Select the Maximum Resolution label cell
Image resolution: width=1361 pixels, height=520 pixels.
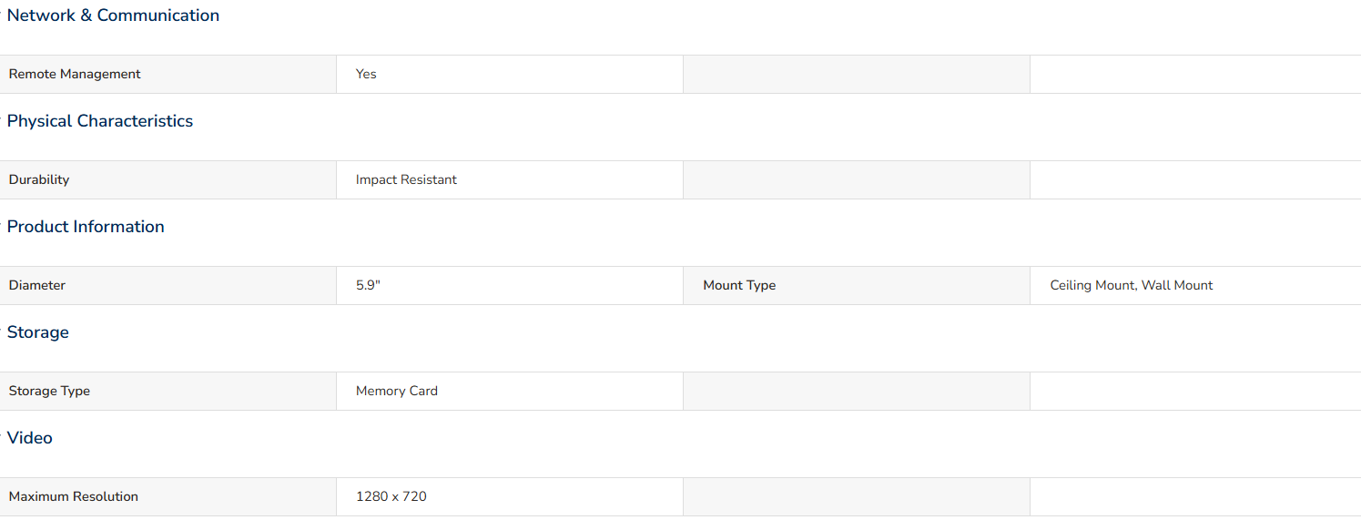168,496
